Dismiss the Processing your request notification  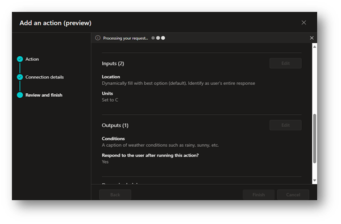(311, 38)
